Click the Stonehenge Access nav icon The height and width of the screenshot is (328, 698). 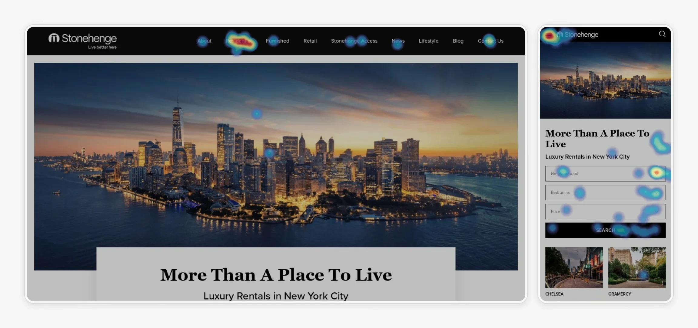click(354, 41)
